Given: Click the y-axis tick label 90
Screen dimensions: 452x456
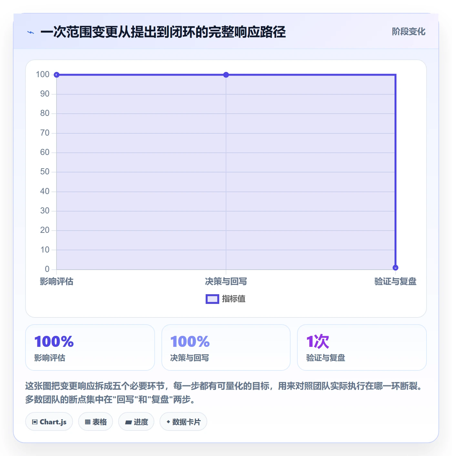Looking at the screenshot, I should coord(45,94).
